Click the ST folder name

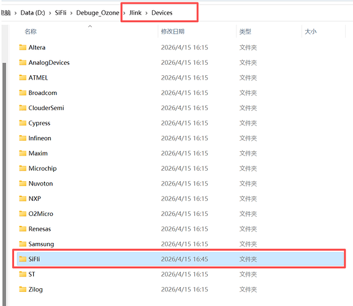point(32,274)
